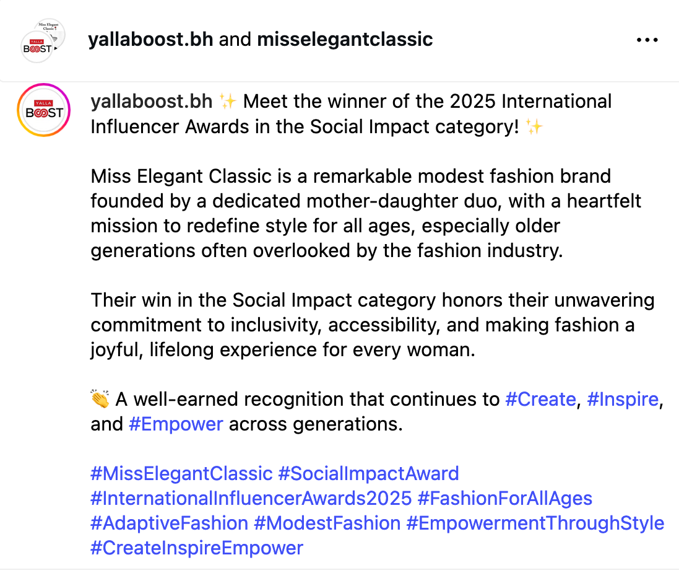
Task: Click the Yalla Boost story-ring avatar
Action: coord(43,110)
